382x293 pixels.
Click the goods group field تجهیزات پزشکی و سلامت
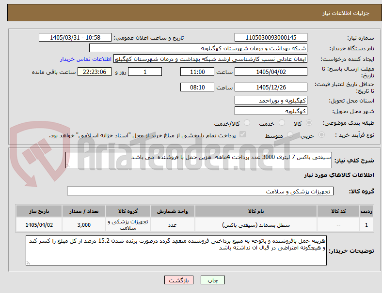[x=200, y=191]
